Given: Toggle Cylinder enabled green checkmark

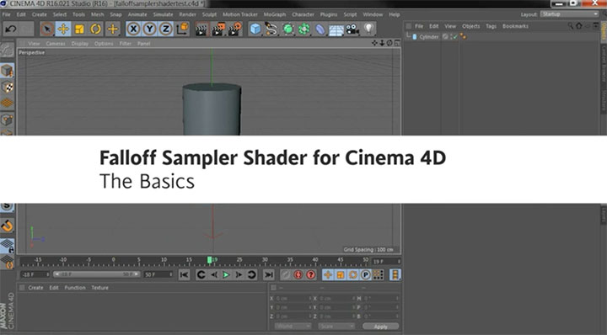Looking at the screenshot, I should coord(455,37).
